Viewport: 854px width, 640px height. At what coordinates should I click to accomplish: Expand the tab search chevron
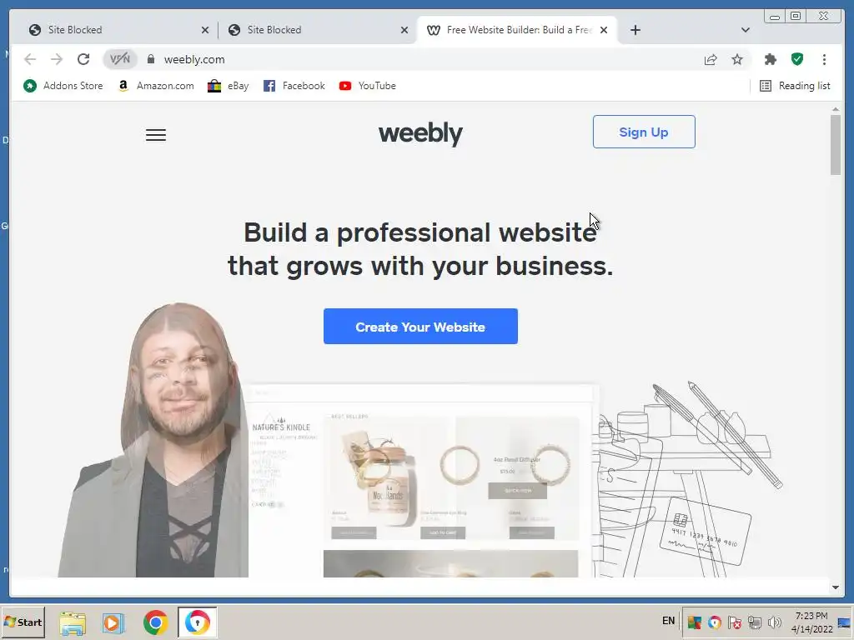(x=745, y=30)
